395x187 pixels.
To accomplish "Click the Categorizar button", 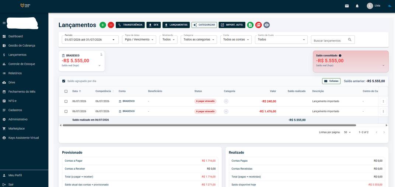I will click(204, 25).
